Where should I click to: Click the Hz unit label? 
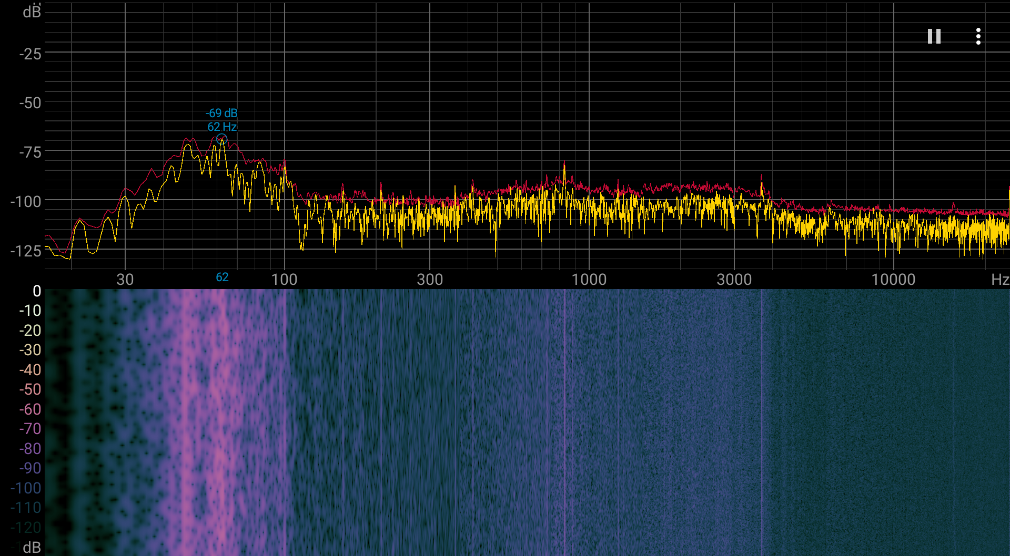[999, 279]
